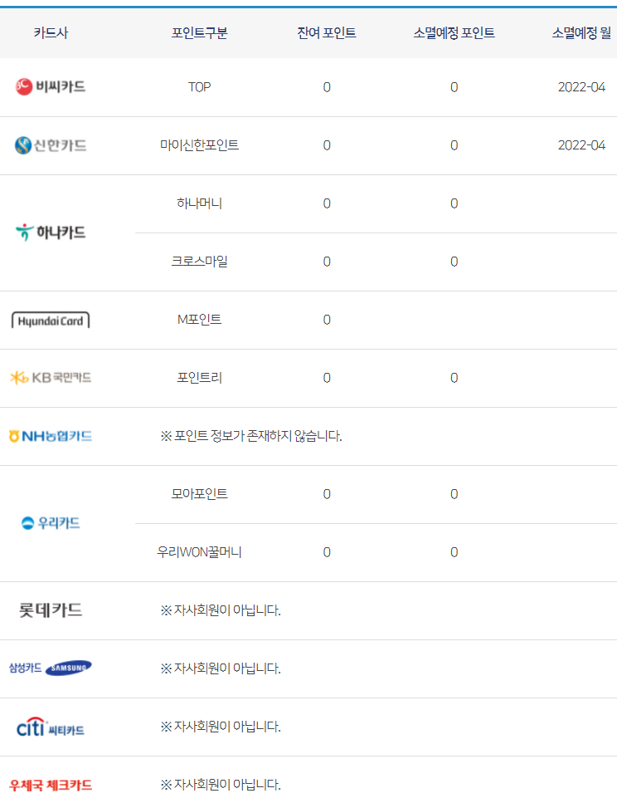Select the 우리WON꿀머니 cell
Screen dimensions: 617x803
click(199, 552)
